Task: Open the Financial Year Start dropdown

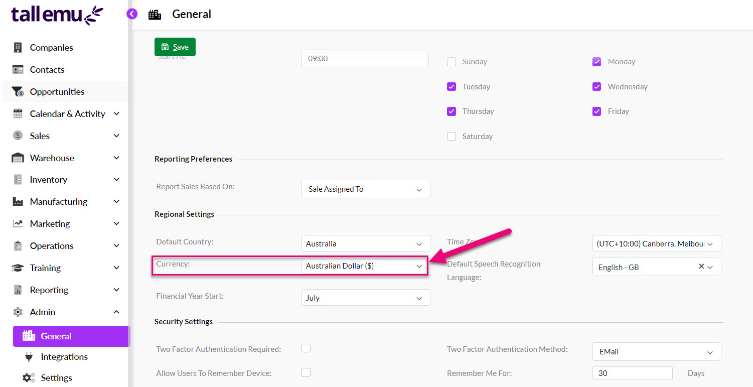Action: tap(366, 298)
